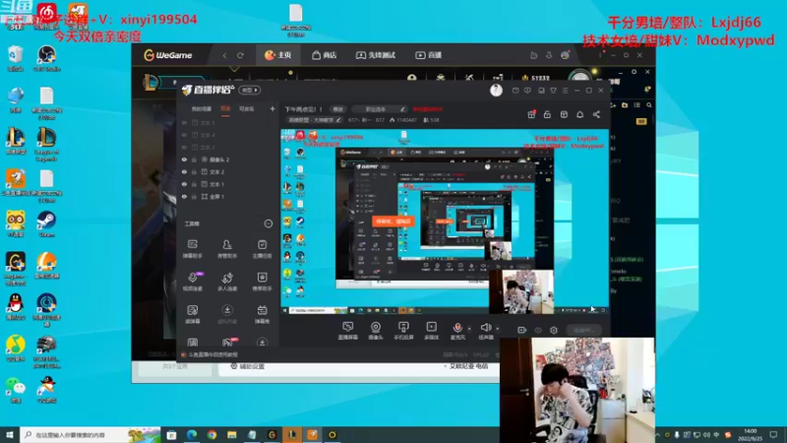Show the hidden 文本 4 layer

[184, 135]
